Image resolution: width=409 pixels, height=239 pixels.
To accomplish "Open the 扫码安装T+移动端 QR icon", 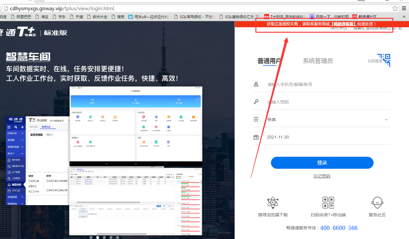I will (328, 203).
